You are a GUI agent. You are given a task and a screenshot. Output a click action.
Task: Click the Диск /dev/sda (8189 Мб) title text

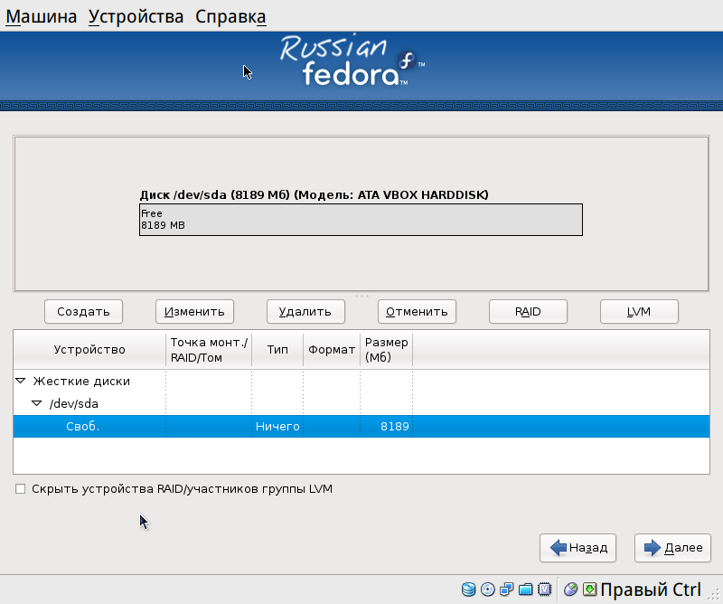pos(314,194)
